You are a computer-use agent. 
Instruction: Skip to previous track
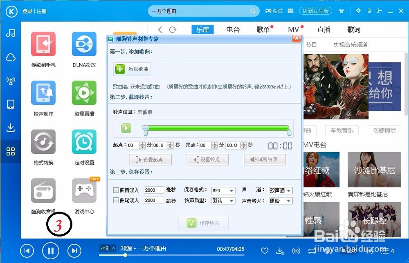pos(27,251)
